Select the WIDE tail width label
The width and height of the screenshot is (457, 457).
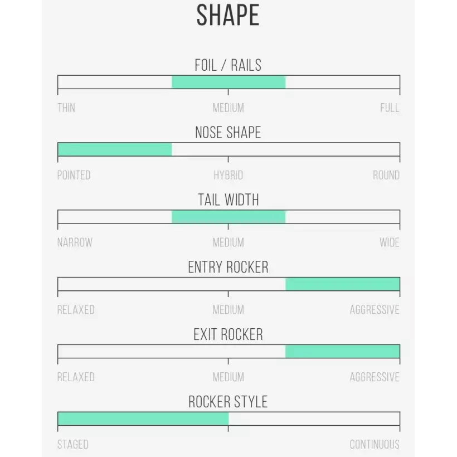(x=389, y=242)
